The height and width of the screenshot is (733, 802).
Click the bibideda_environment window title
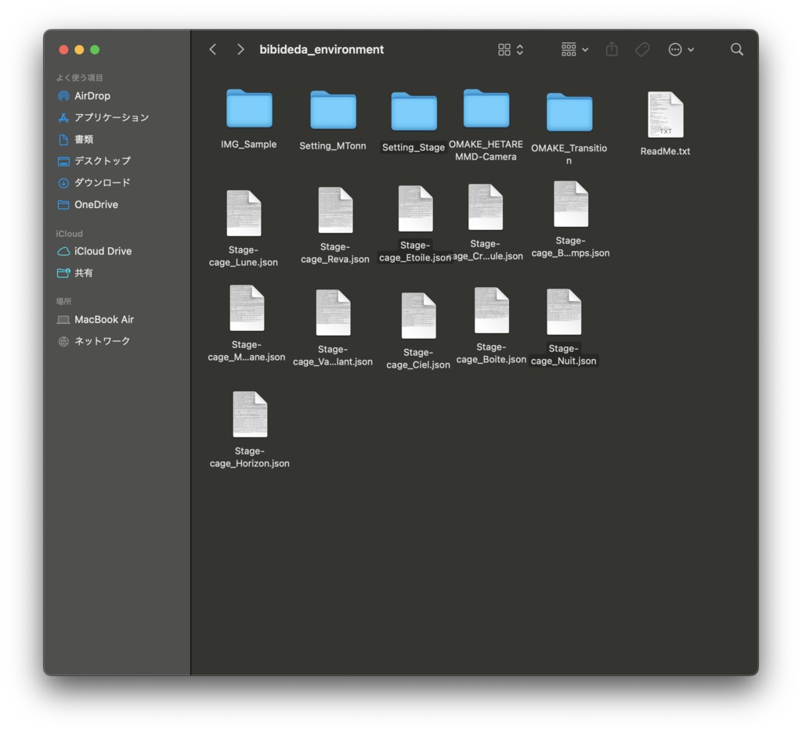(x=322, y=49)
